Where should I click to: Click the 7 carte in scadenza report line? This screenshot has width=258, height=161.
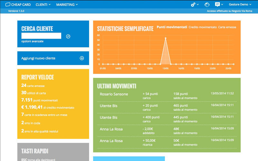44,115
